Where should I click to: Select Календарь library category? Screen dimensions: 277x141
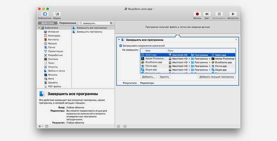pos(54,36)
